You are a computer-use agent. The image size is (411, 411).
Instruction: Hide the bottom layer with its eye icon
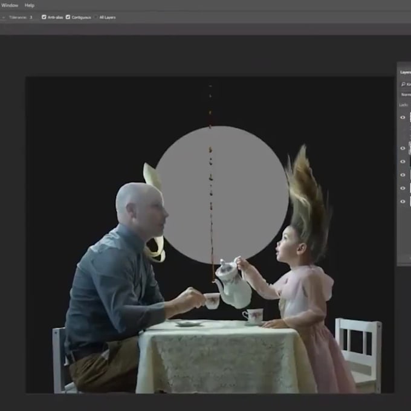coord(403,201)
